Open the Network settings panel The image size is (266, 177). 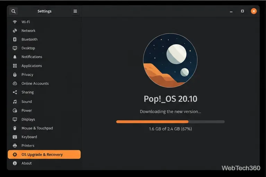pos(28,31)
